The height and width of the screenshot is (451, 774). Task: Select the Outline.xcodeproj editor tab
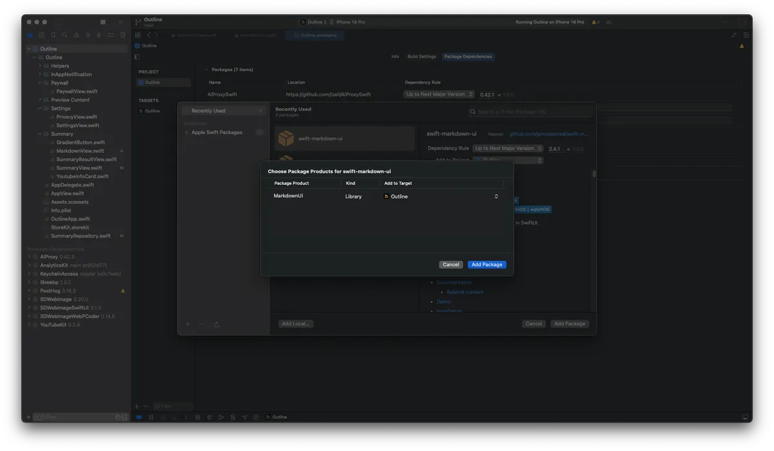pyautogui.click(x=315, y=35)
